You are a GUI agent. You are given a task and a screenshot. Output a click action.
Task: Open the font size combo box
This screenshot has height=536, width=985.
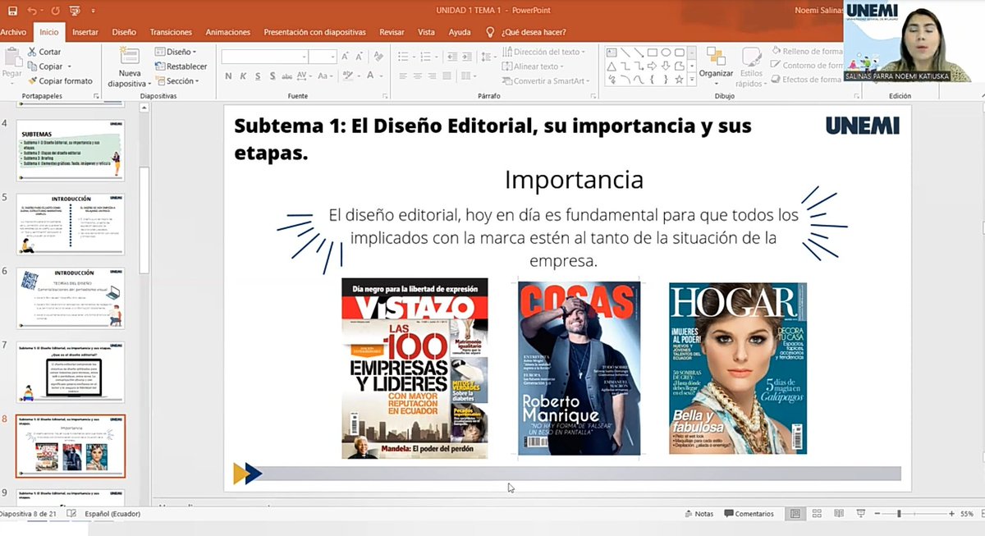(x=323, y=57)
